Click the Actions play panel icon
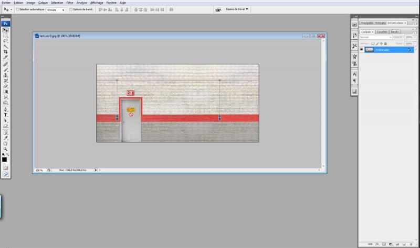420x248 pixels. (354, 25)
